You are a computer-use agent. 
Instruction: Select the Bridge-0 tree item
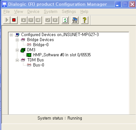(x=41, y=45)
